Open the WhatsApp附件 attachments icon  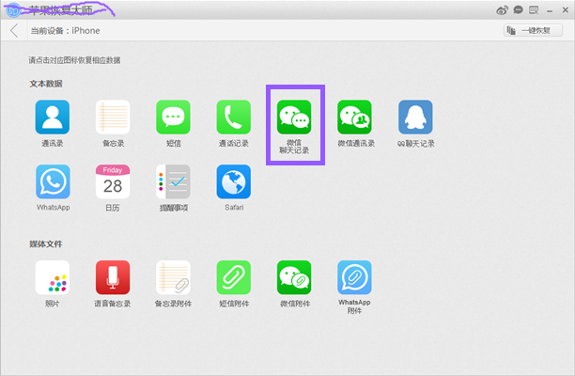354,277
